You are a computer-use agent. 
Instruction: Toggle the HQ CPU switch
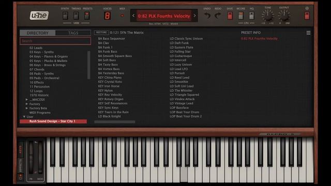click(251, 16)
